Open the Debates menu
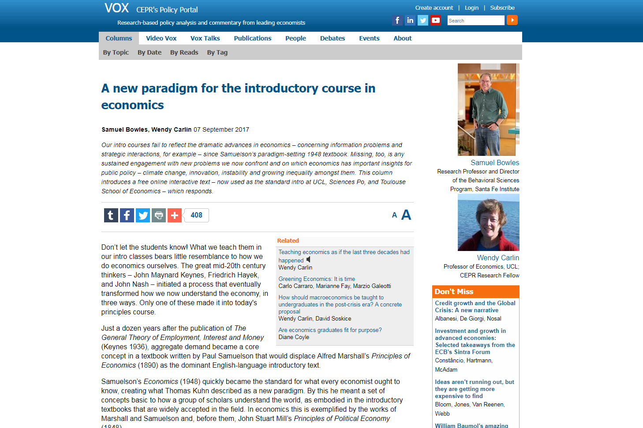 pos(333,38)
